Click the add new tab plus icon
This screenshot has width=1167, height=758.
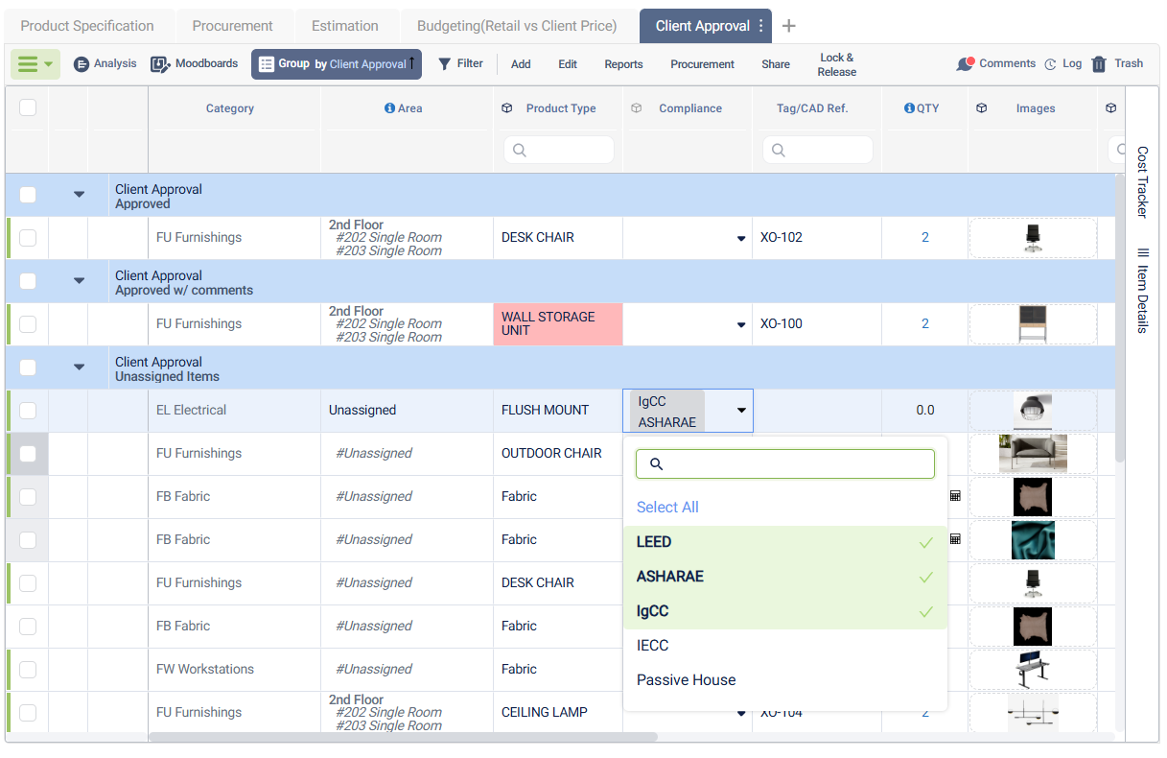[789, 26]
